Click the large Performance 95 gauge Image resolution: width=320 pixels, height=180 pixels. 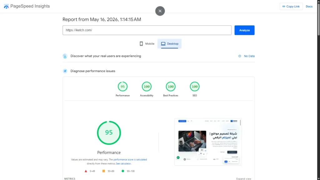109,133
